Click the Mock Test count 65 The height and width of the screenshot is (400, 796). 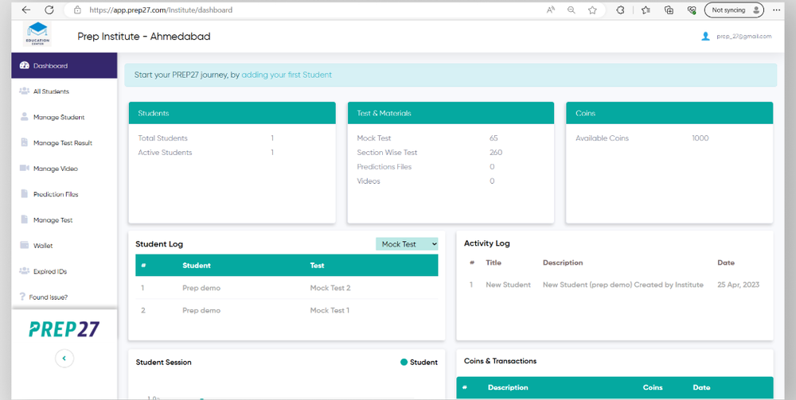click(x=494, y=138)
